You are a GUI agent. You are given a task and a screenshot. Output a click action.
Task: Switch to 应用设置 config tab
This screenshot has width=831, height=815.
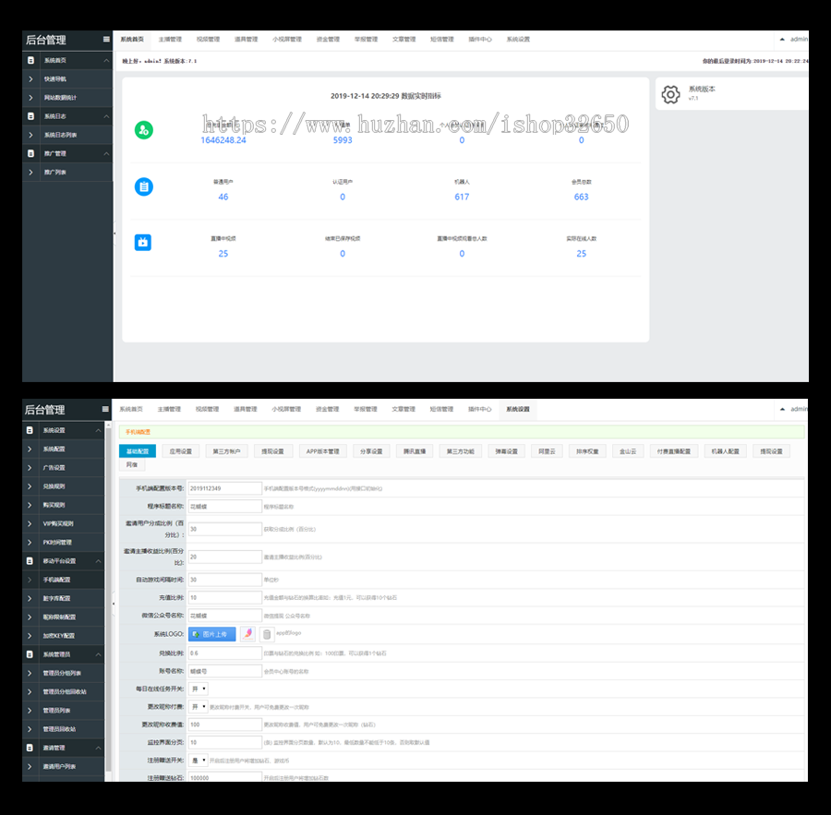(181, 451)
